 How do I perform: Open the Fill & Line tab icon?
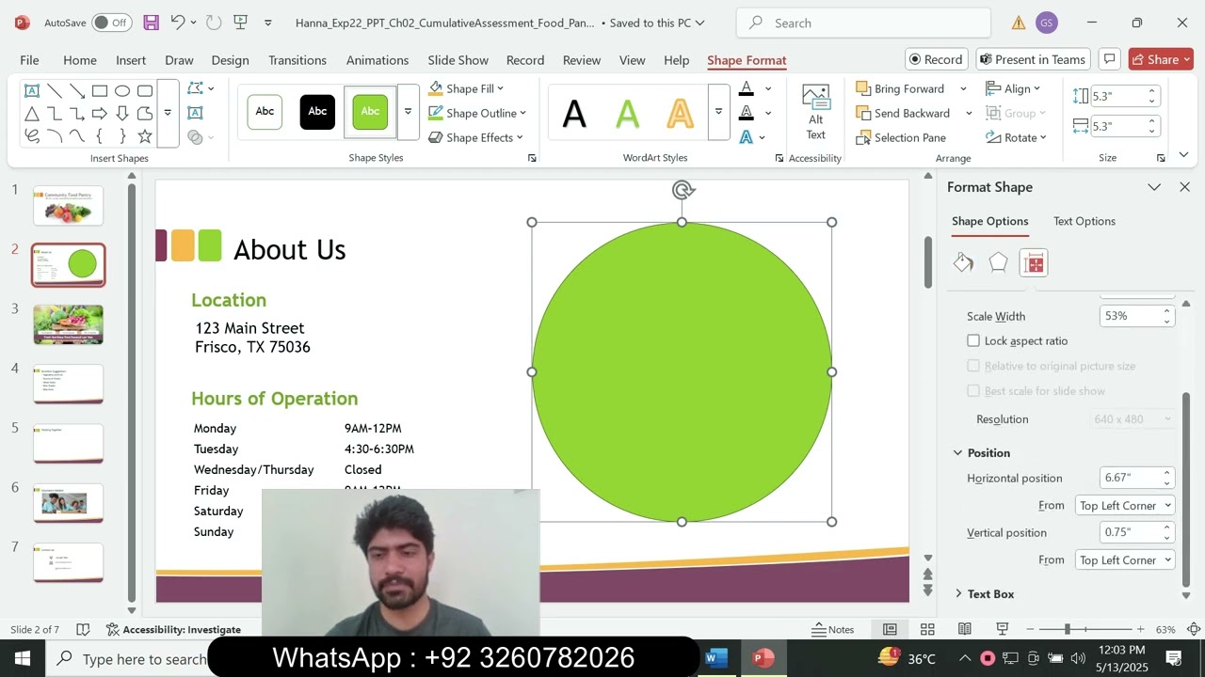point(963,262)
